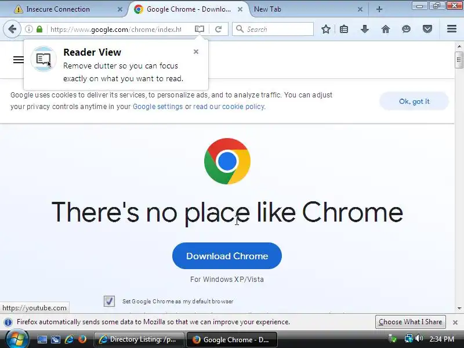This screenshot has width=464, height=348.
Task: Open the Firefox hamburger menu
Action: [x=452, y=28]
